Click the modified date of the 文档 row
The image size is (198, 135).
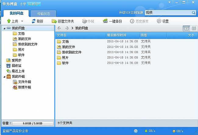[122, 41]
